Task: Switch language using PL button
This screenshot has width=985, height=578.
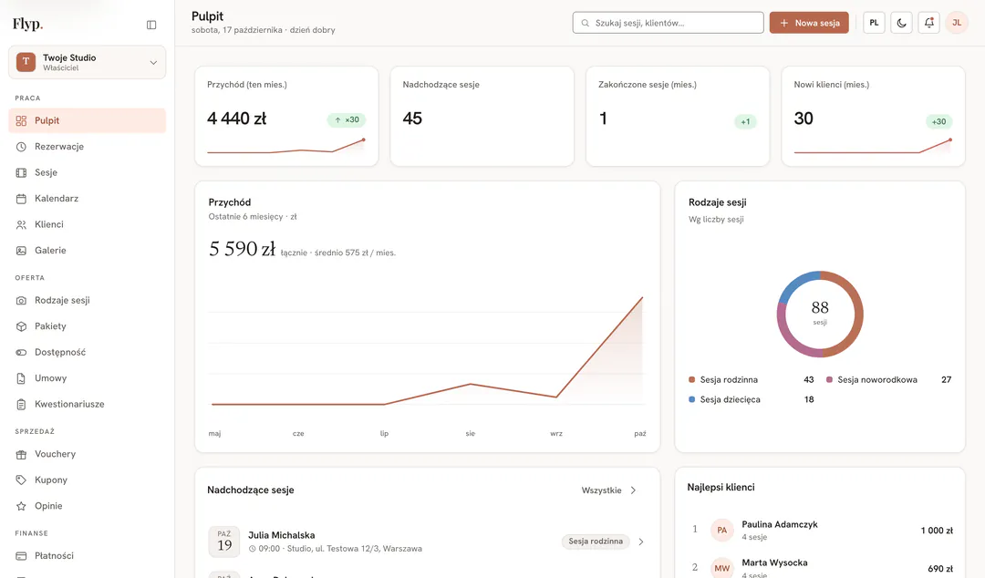Action: point(874,23)
